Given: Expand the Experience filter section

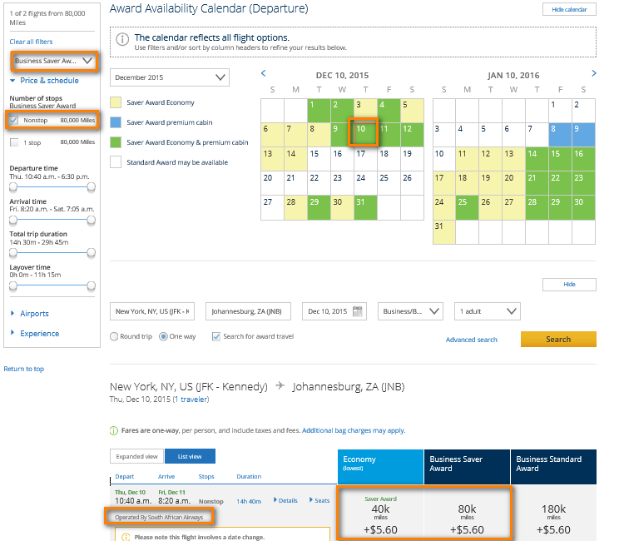Looking at the screenshot, I should [x=38, y=334].
